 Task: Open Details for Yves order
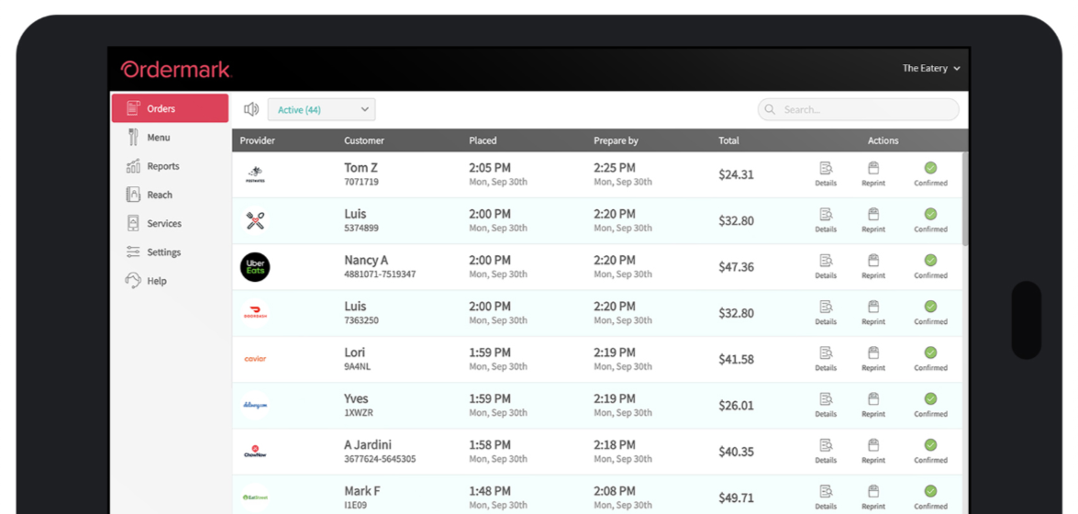coord(826,405)
